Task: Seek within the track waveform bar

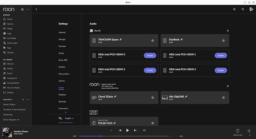Action: (128, 136)
